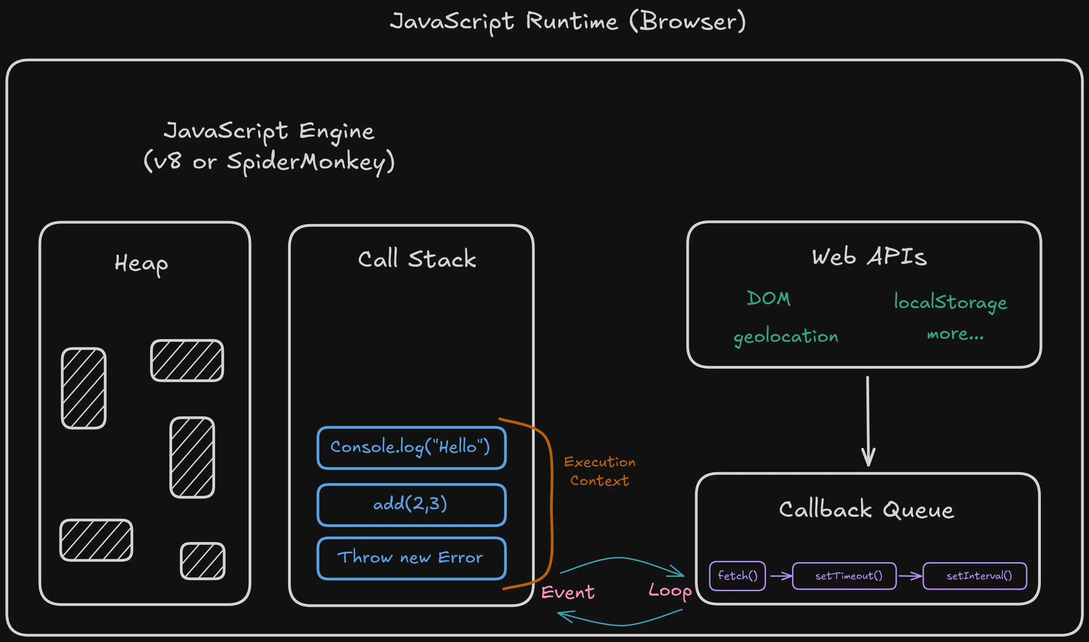
Task: Click the fetch() item in Callback Queue
Action: pyautogui.click(x=737, y=576)
